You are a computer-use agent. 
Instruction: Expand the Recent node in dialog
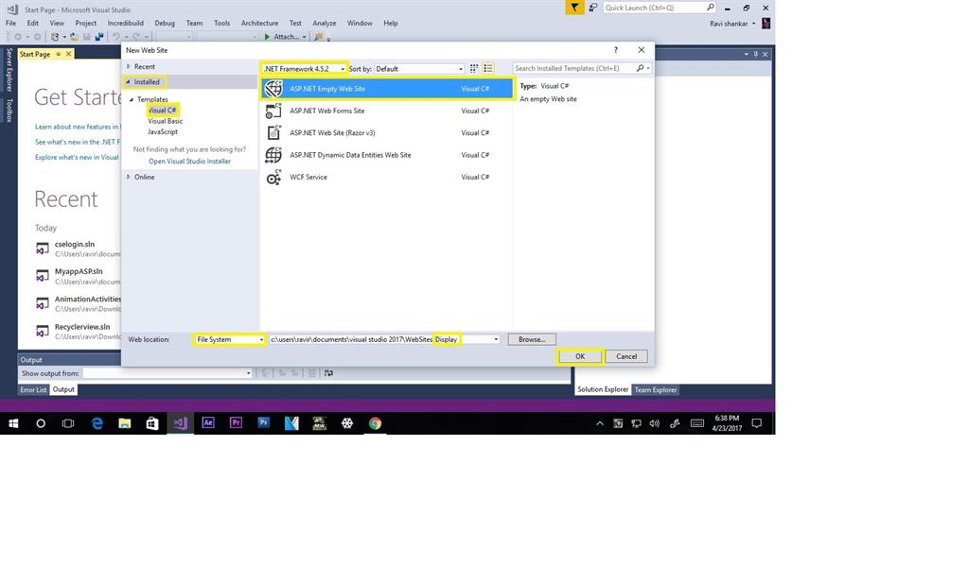tap(129, 67)
